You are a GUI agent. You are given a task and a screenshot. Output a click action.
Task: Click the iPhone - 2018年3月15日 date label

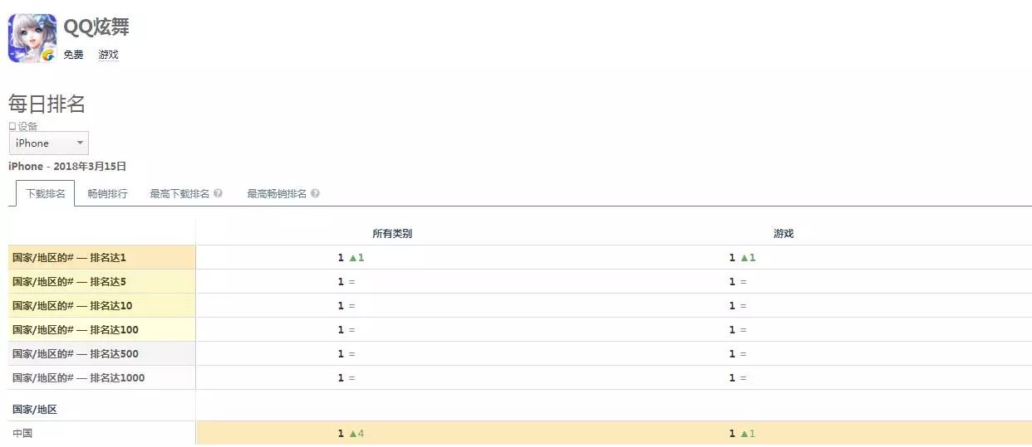pyautogui.click(x=67, y=167)
